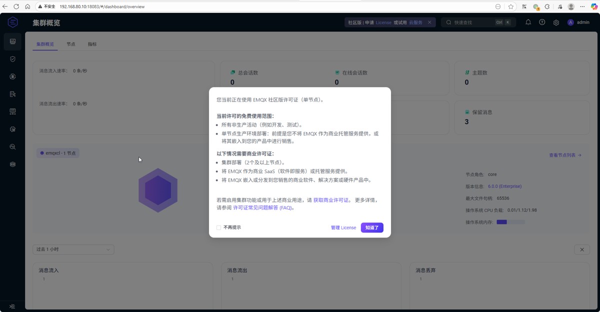This screenshot has height=312, width=600.
Task: Open settings gear icon in header
Action: click(556, 22)
